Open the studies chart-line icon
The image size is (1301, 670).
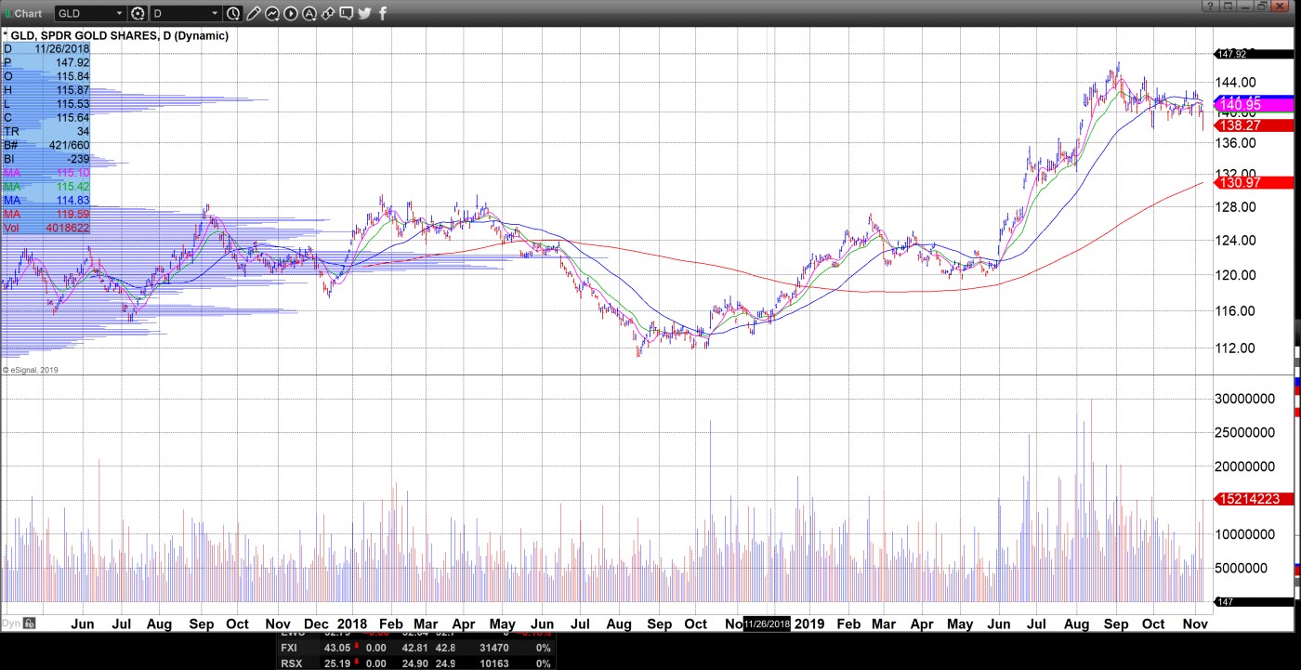tap(272, 13)
